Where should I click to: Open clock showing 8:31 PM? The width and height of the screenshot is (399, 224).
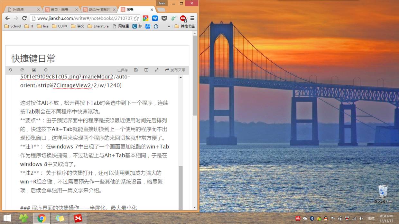386,218
